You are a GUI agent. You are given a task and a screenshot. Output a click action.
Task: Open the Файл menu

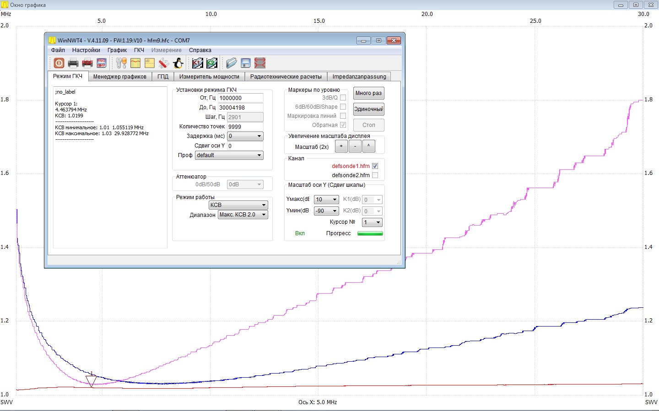pyautogui.click(x=58, y=50)
